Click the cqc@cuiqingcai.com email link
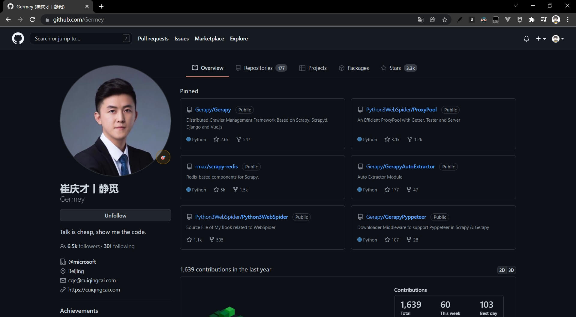576x317 pixels. tap(92, 280)
